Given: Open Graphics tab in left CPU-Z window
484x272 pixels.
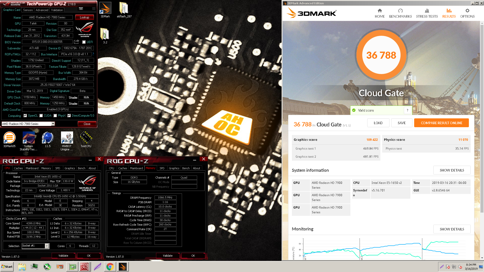Looking at the screenshot, I should (70, 168).
